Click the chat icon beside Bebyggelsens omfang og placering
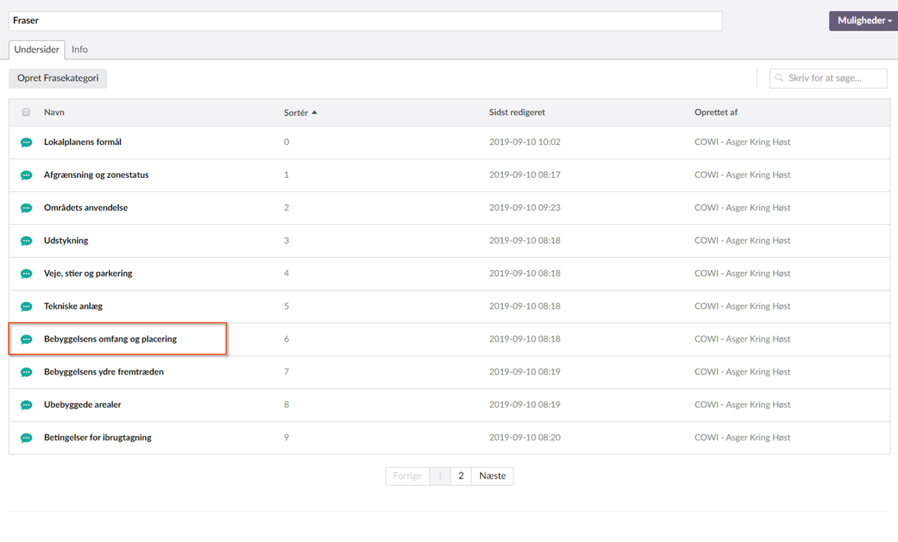 coord(26,339)
